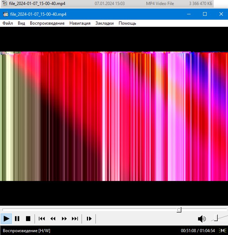This screenshot has width=228, height=235.
Task: Open the Навигация menu
Action: coord(80,23)
